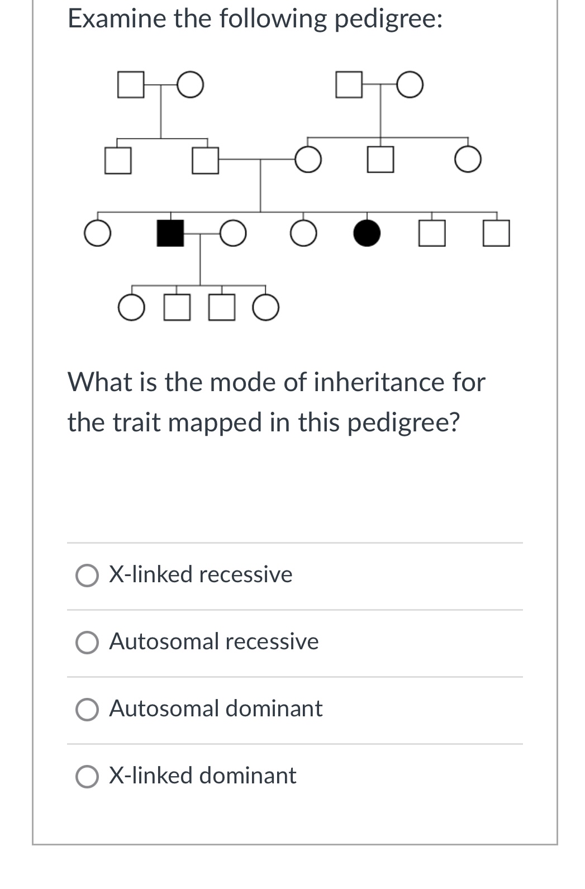The height and width of the screenshot is (889, 585).
Task: Select the Autosomal dominant radio button
Action: click(x=88, y=709)
